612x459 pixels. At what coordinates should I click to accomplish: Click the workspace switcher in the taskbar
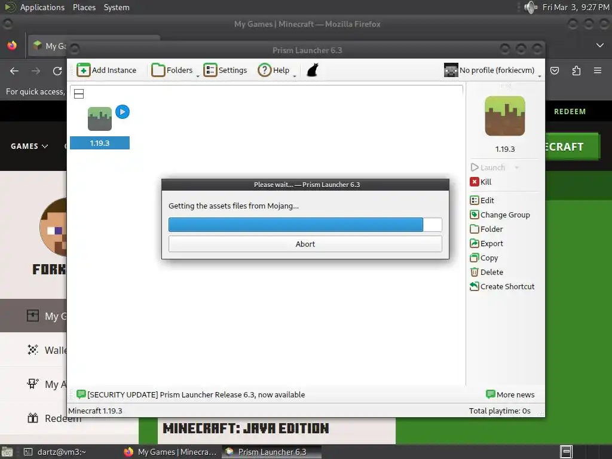point(566,452)
